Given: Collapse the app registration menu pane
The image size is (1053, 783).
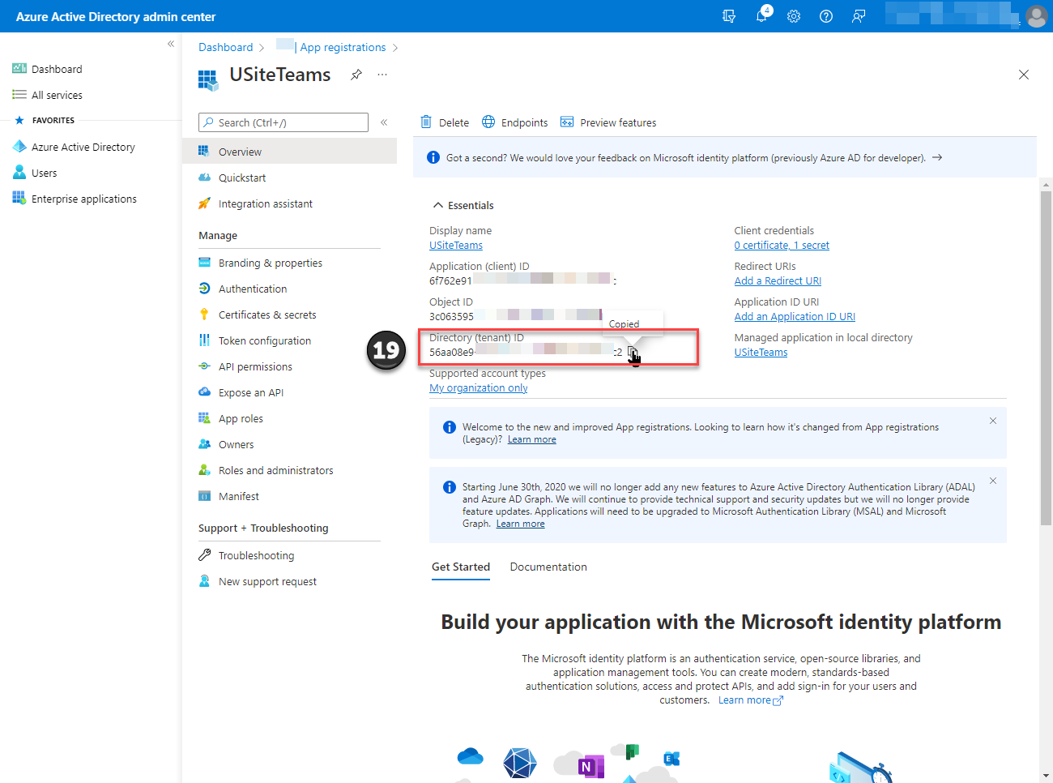Looking at the screenshot, I should [x=384, y=122].
